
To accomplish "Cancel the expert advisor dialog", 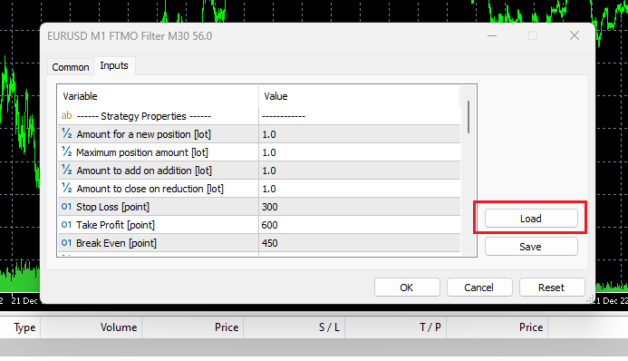I will tap(479, 288).
